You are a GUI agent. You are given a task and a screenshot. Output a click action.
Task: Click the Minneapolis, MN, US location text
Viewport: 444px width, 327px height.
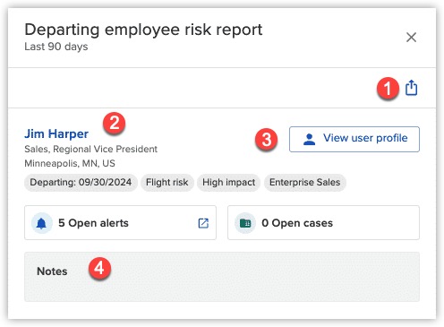click(70, 163)
